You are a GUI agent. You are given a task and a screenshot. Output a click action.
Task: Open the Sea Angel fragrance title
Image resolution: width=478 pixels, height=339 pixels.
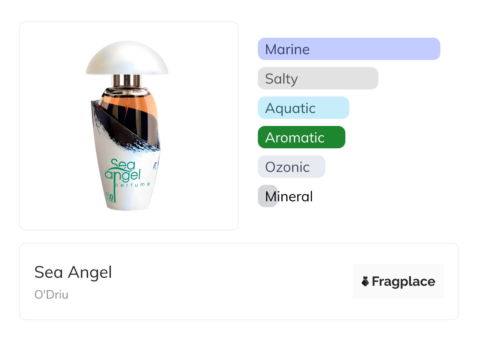coord(73,272)
